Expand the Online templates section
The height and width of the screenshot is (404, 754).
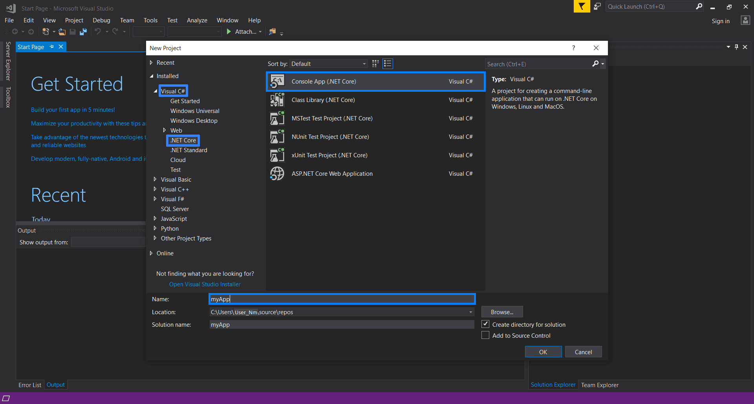click(151, 253)
